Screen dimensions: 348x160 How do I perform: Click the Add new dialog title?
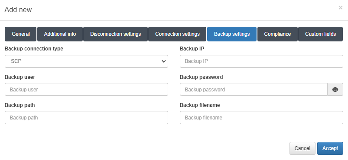18,10
